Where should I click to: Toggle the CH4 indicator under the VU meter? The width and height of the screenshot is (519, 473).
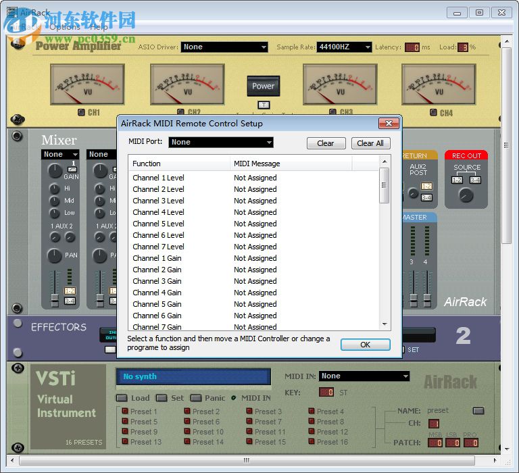(433, 112)
